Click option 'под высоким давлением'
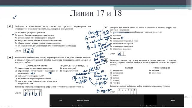This screenshot has width=192, height=108. coord(123,46)
